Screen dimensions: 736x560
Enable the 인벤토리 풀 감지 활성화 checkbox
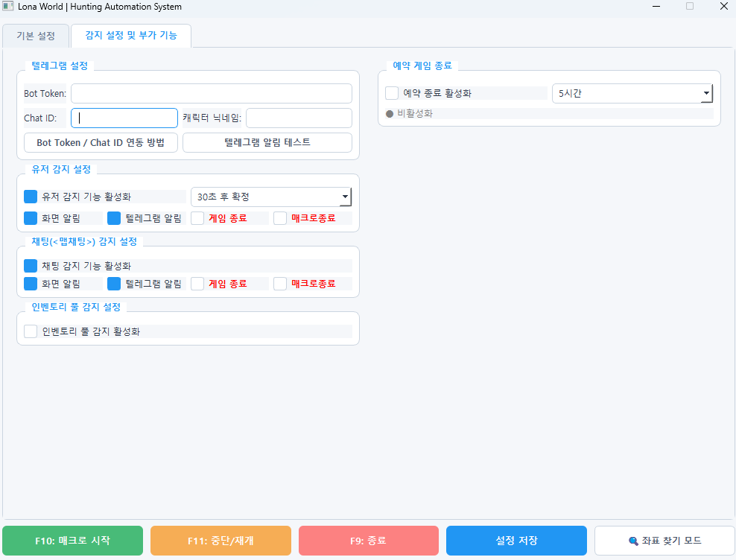31,331
